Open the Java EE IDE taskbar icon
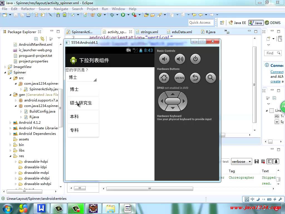Screen dimensions: 285x214 pyautogui.click(x=93, y=208)
